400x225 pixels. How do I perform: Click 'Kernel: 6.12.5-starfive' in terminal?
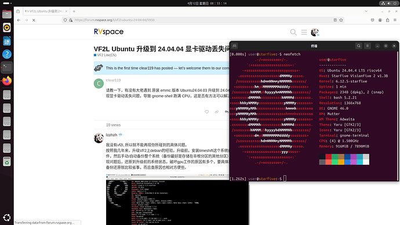pyautogui.click(x=343, y=81)
